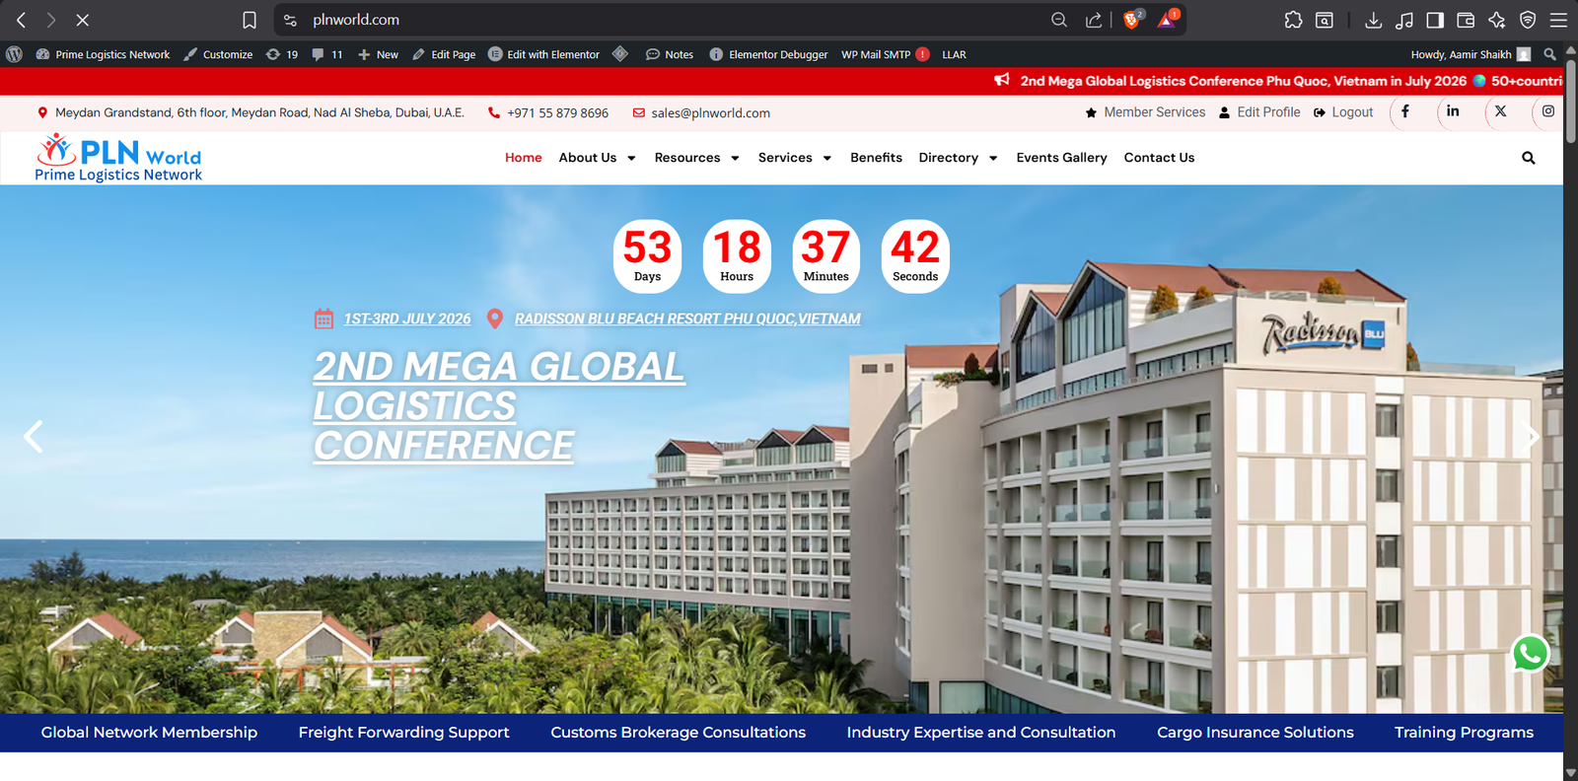
Task: Click Customize in the admin bar
Action: (x=218, y=54)
